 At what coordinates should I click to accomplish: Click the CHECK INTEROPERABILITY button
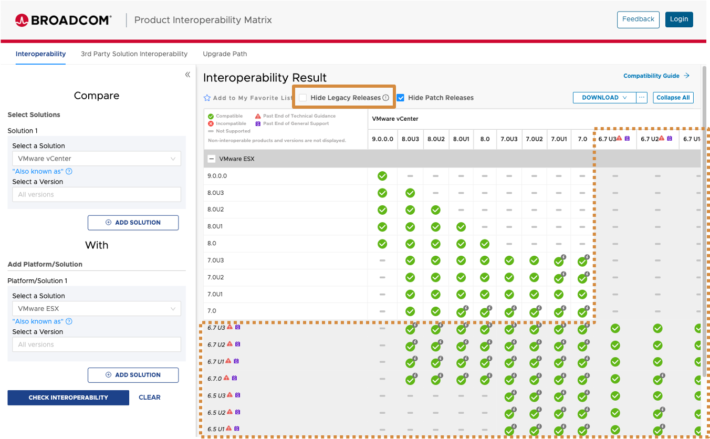(x=68, y=398)
